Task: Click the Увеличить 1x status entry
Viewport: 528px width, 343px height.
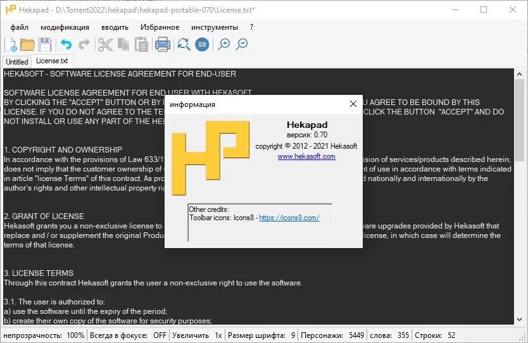Action: pyautogui.click(x=197, y=335)
